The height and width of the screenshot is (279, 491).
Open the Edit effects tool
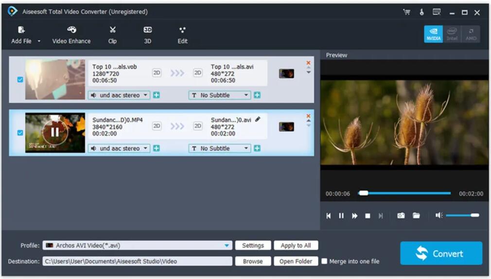[183, 35]
